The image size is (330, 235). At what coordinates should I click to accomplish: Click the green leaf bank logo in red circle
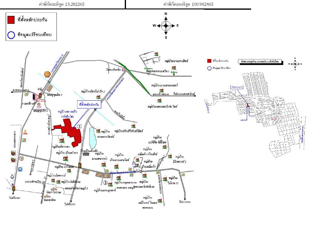tap(21, 158)
